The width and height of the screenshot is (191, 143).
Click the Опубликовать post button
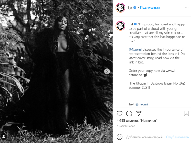click(x=177, y=137)
